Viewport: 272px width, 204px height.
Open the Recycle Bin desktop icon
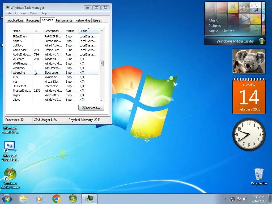[x=259, y=176]
